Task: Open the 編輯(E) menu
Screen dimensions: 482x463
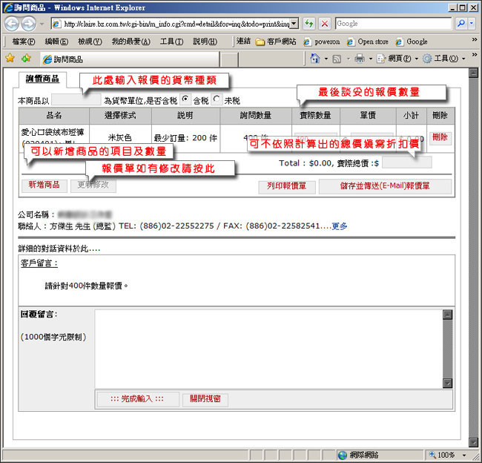Action: pos(56,42)
